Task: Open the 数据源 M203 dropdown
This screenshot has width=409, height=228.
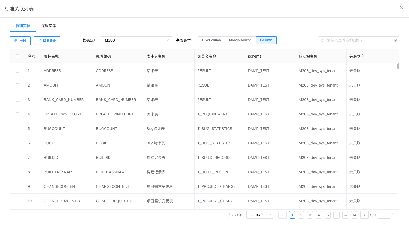Action: coord(136,40)
